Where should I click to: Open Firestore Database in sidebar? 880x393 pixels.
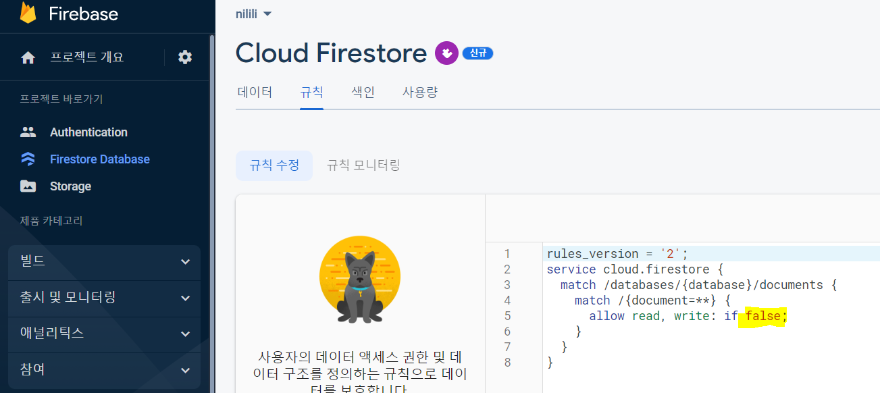[x=100, y=159]
